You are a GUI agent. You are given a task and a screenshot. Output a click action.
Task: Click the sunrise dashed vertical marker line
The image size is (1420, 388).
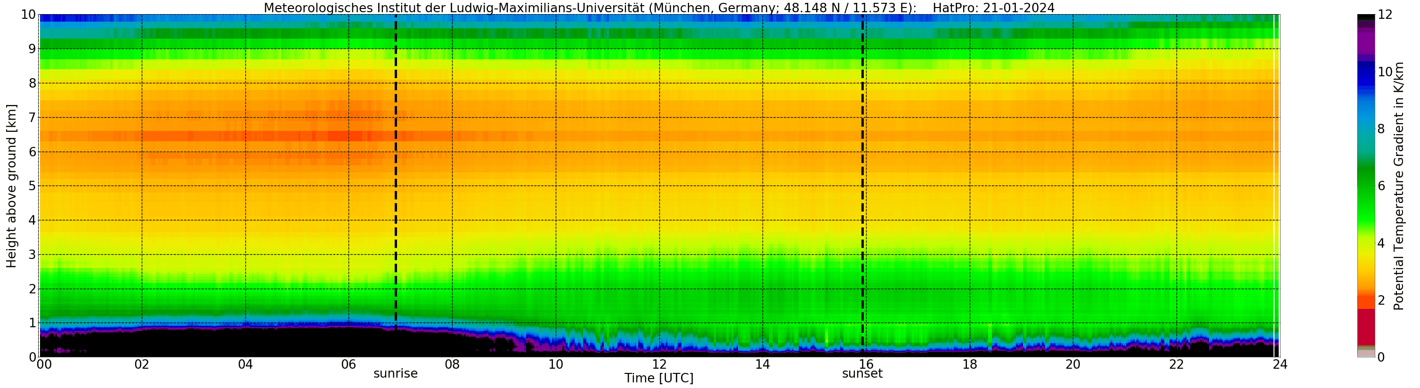[x=395, y=171]
